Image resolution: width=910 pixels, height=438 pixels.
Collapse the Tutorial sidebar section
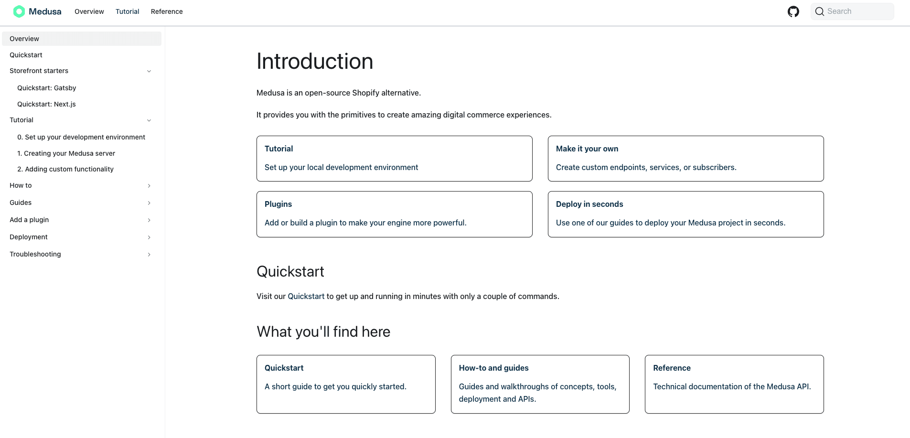[149, 120]
